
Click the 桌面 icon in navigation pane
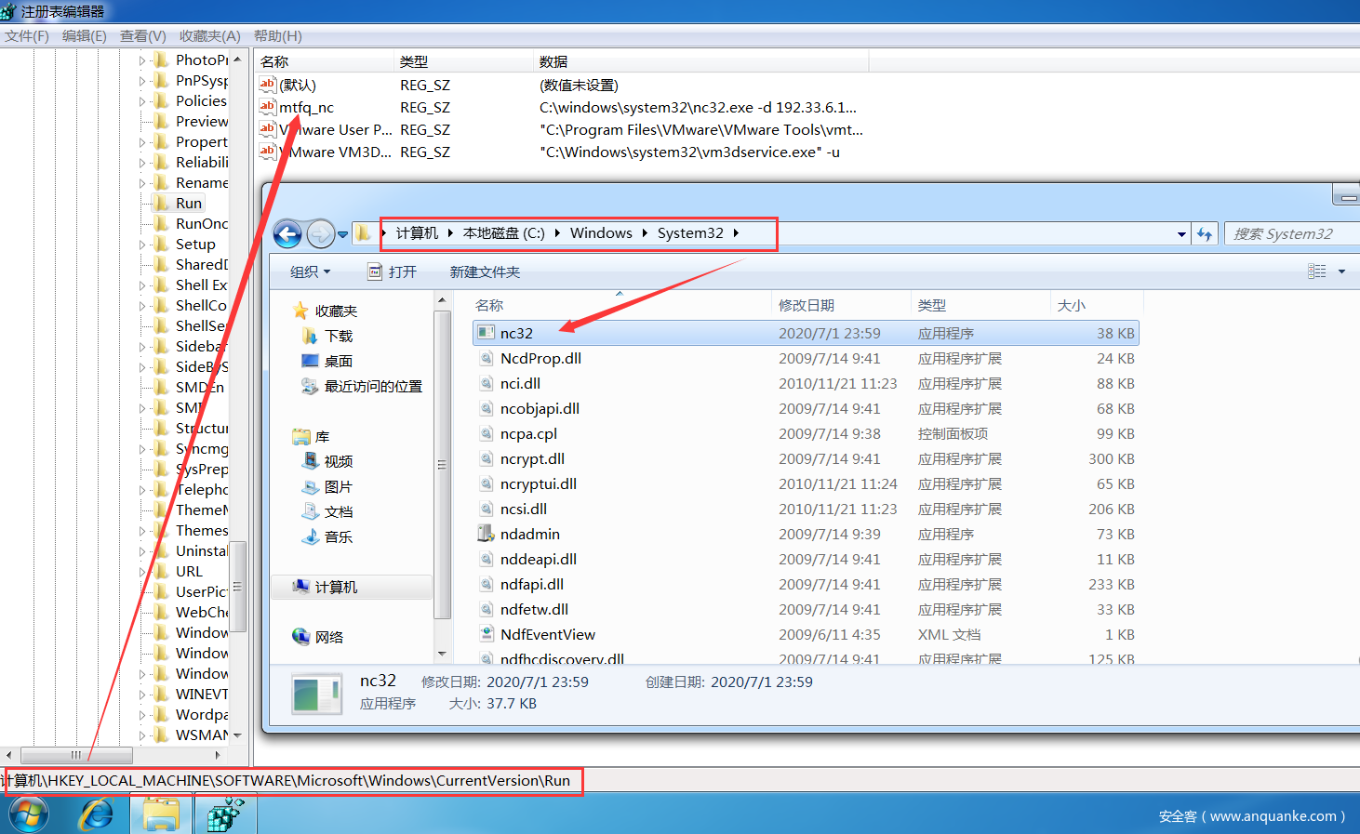(310, 361)
